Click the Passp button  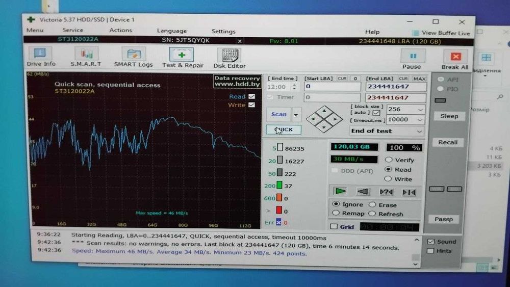(444, 219)
